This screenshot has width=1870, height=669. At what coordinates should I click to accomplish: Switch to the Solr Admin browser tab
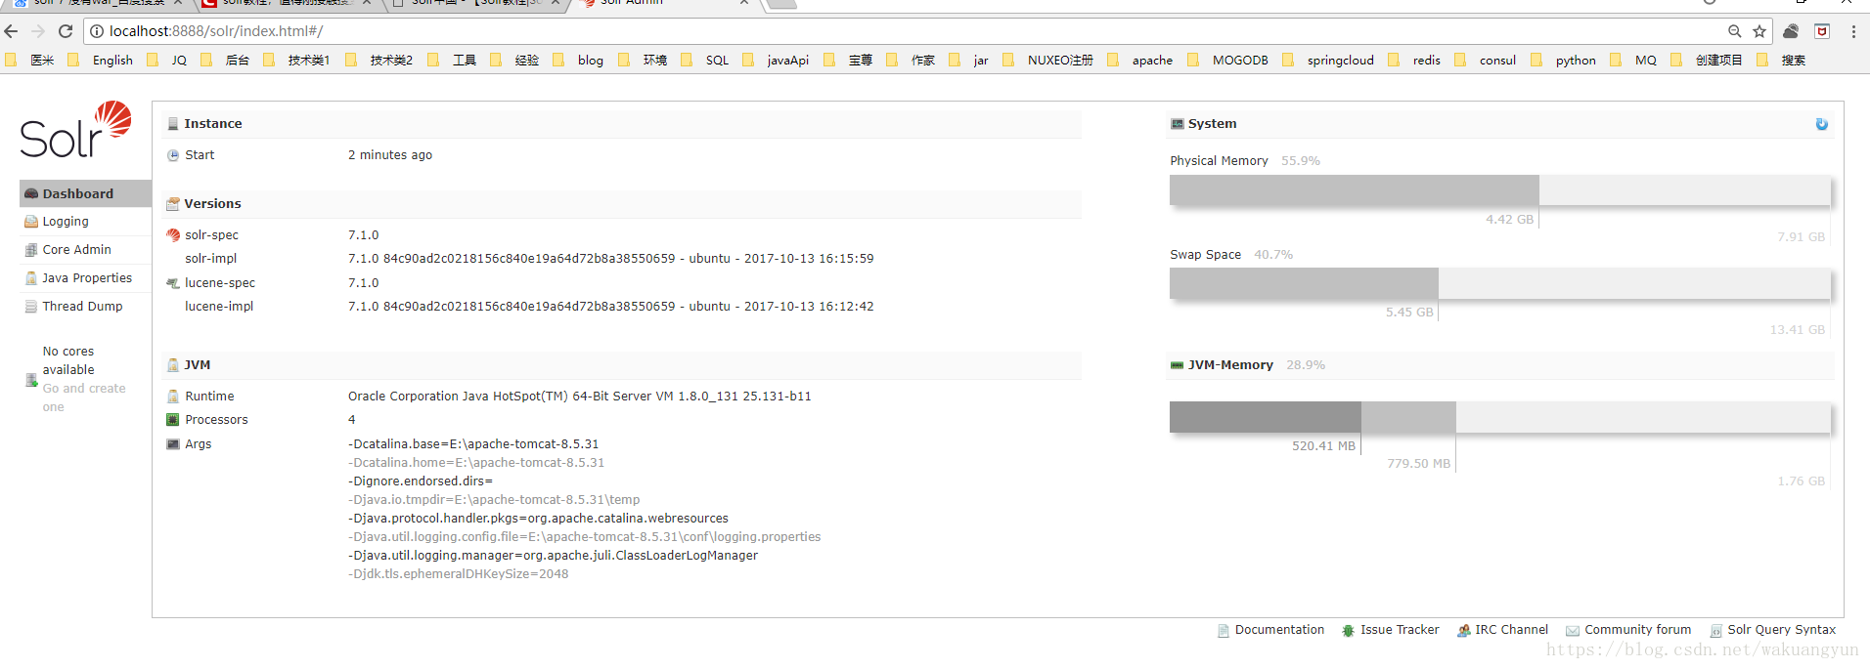[x=665, y=4]
